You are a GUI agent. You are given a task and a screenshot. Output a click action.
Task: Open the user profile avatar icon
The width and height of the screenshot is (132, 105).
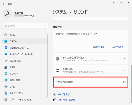pos(7,14)
